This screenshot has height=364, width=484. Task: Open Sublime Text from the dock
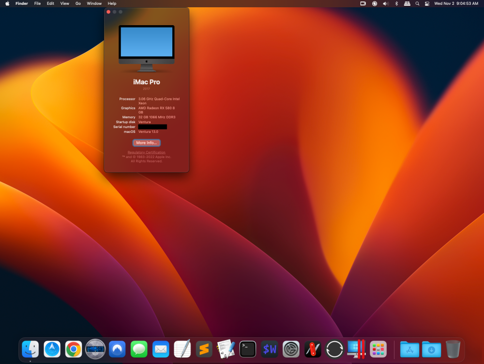click(204, 349)
